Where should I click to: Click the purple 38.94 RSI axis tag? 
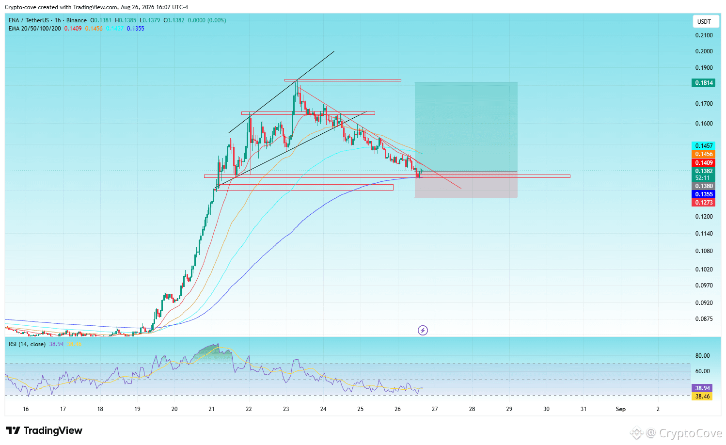click(x=702, y=388)
